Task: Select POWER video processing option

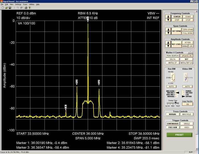Action: (188, 91)
